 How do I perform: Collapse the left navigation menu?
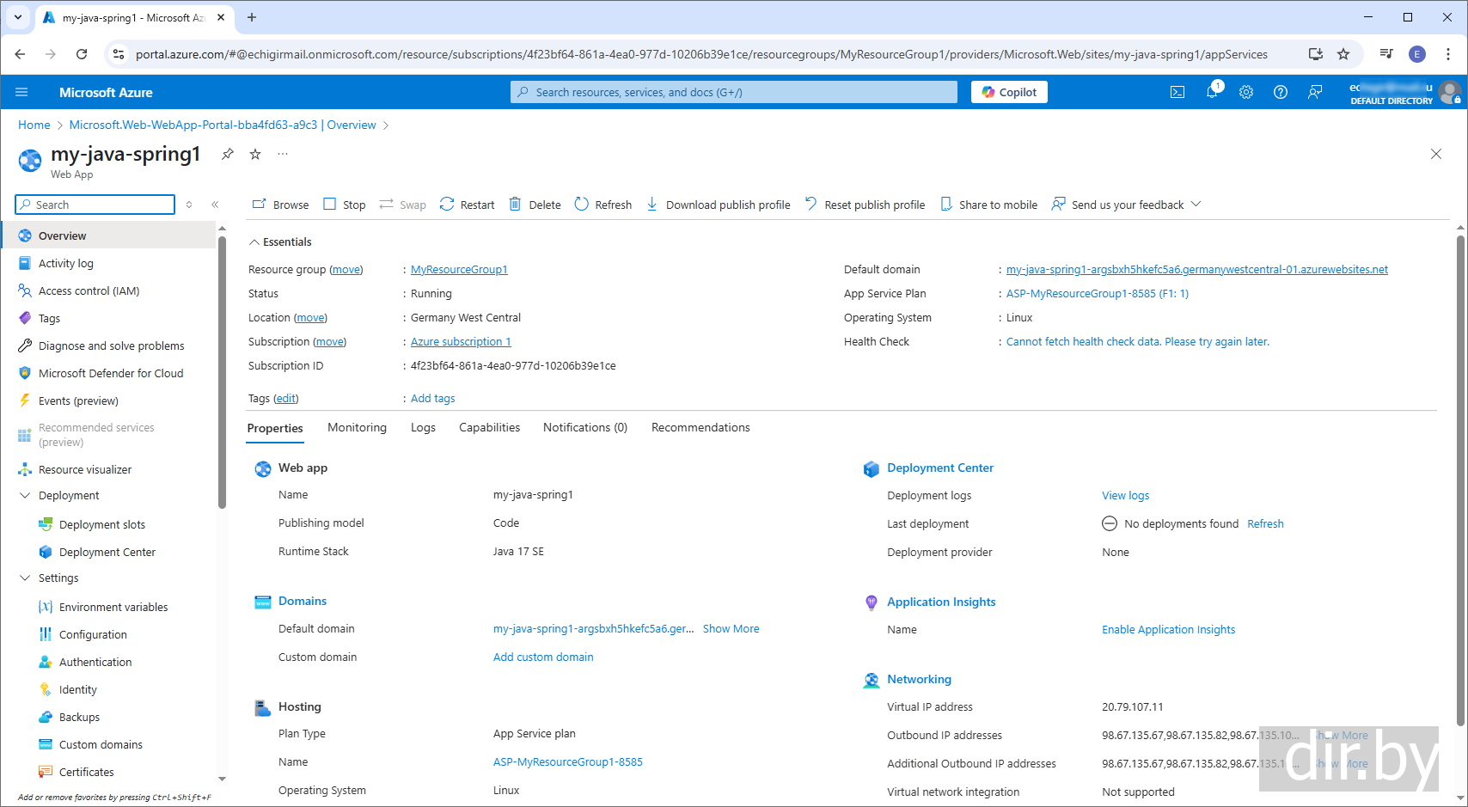tap(215, 205)
